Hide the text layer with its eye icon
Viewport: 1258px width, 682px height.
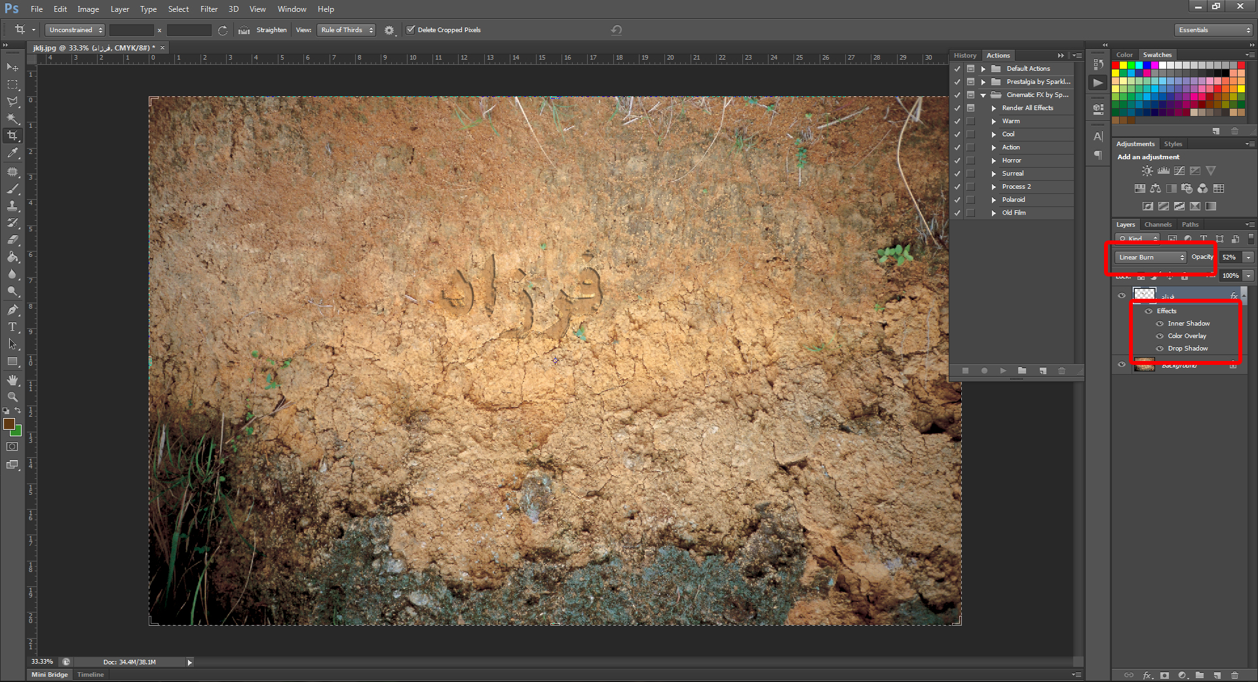[x=1121, y=295]
